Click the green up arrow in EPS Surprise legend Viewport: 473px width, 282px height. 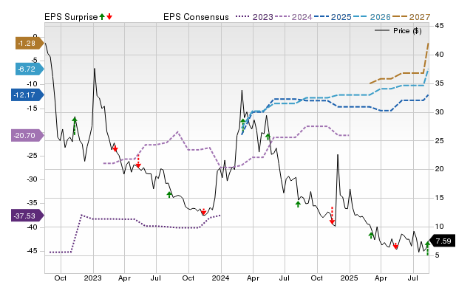tap(102, 16)
